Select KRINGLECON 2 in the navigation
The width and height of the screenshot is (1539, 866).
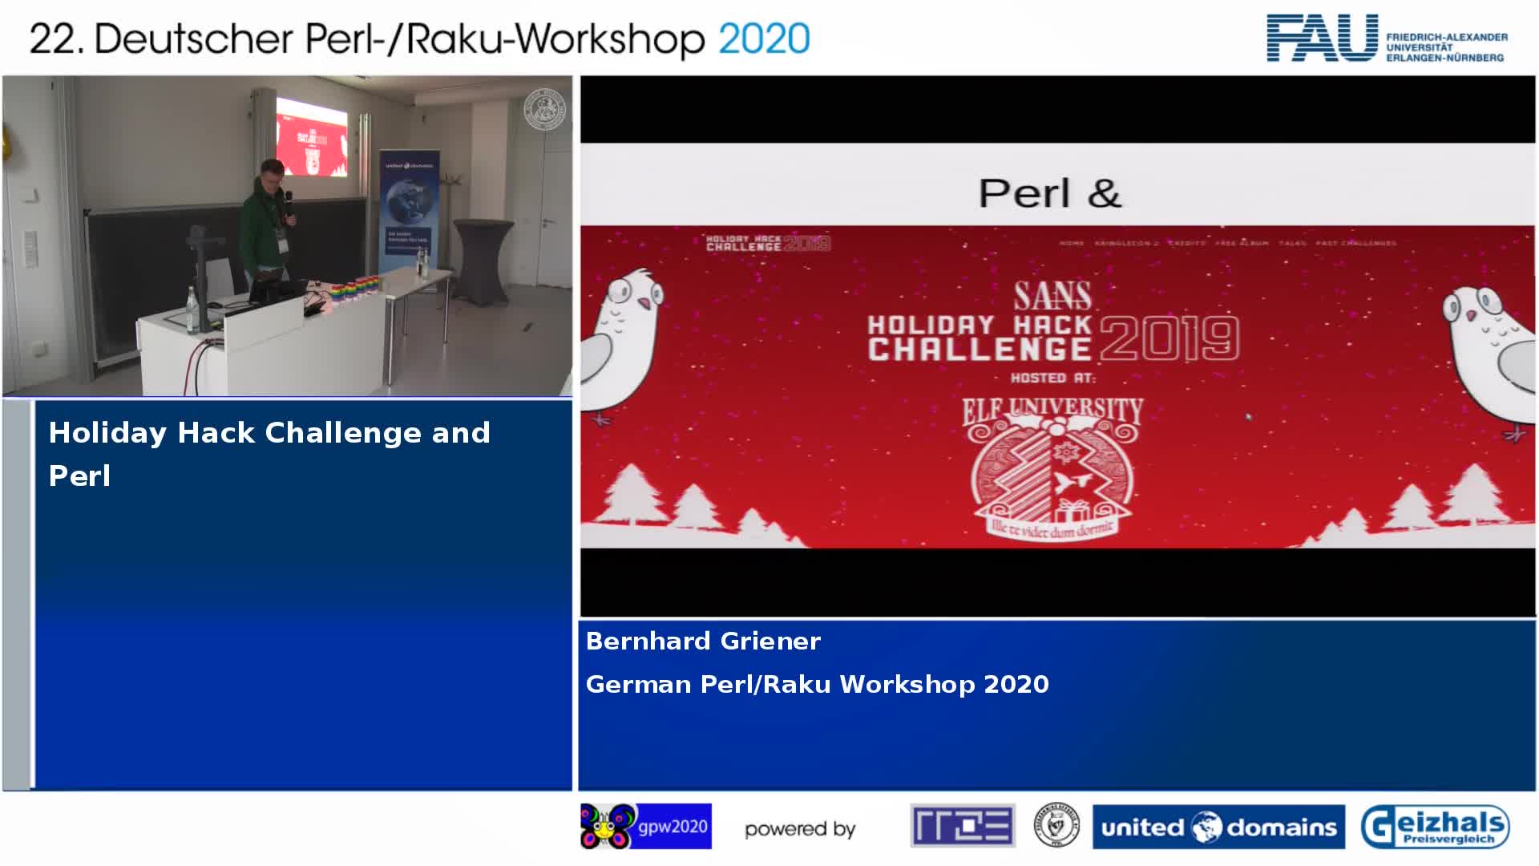(x=1127, y=242)
